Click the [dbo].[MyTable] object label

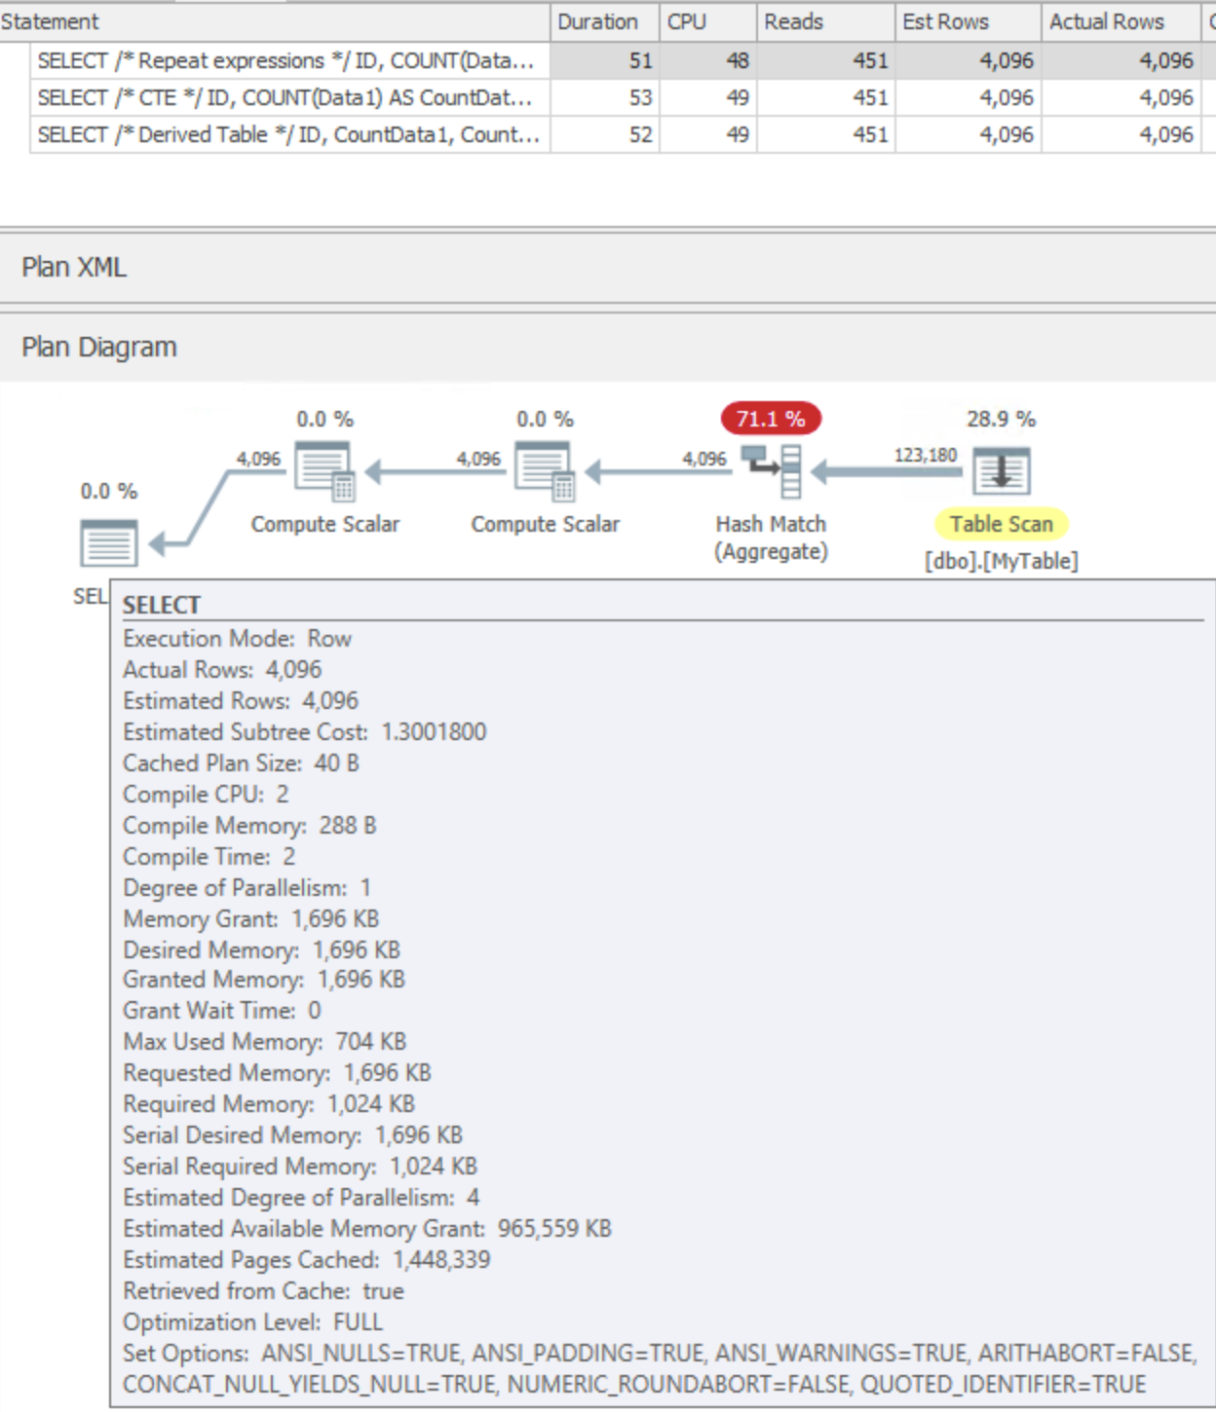[1001, 562]
